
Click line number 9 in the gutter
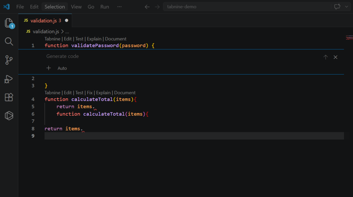(x=33, y=136)
